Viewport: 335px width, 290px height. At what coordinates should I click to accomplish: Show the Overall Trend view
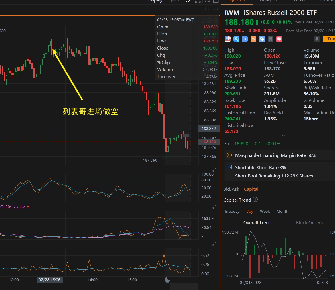pos(257,222)
